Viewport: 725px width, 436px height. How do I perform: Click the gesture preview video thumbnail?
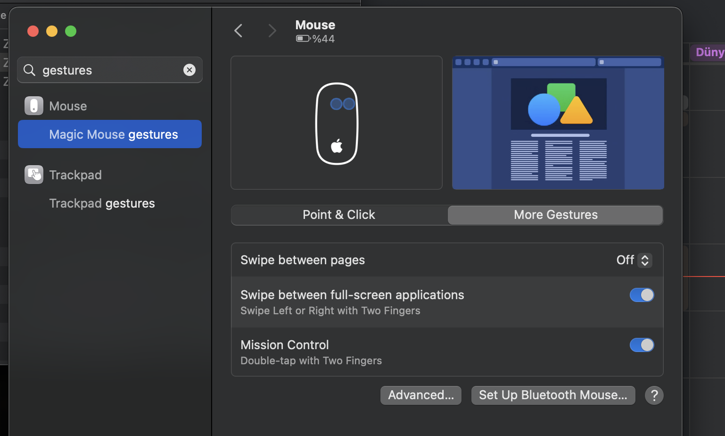[x=558, y=123]
